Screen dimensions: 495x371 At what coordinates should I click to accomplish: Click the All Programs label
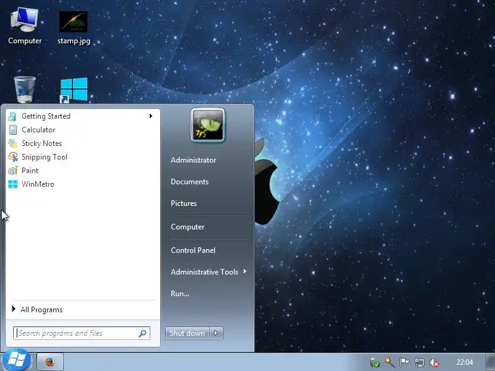click(x=41, y=310)
